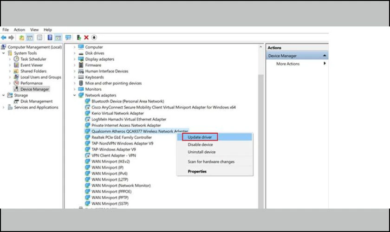Select Kerio Virtual Network Adapter
The image size is (390, 232).
117,113
